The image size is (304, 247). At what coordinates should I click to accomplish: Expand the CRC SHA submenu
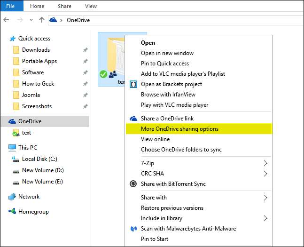point(265,174)
